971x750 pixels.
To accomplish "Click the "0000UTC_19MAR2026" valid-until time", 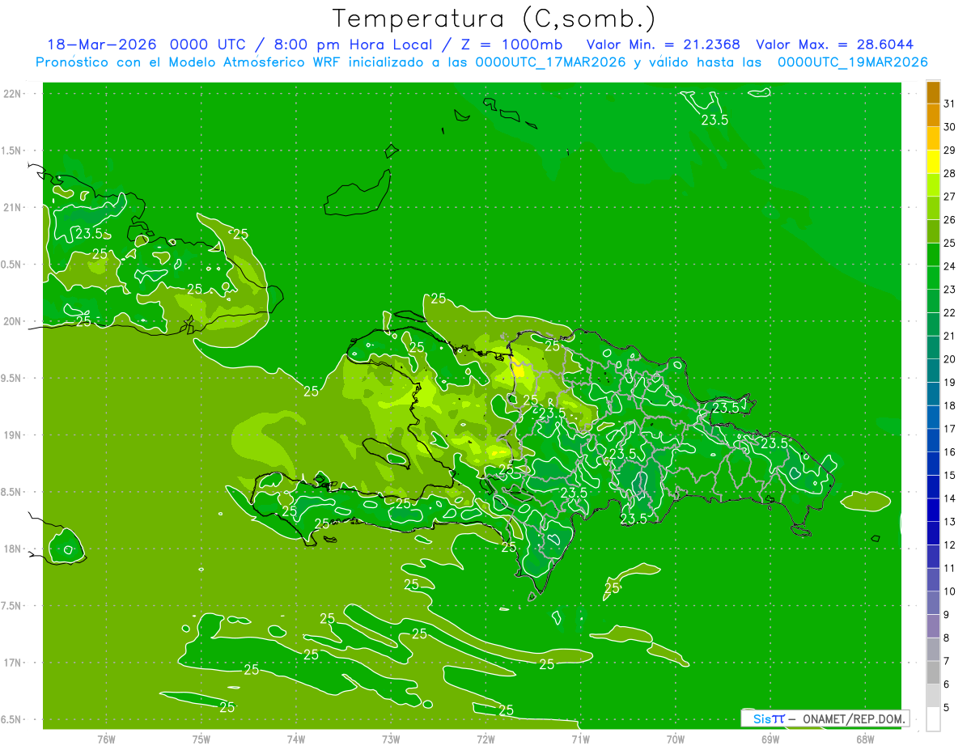I will coord(852,61).
